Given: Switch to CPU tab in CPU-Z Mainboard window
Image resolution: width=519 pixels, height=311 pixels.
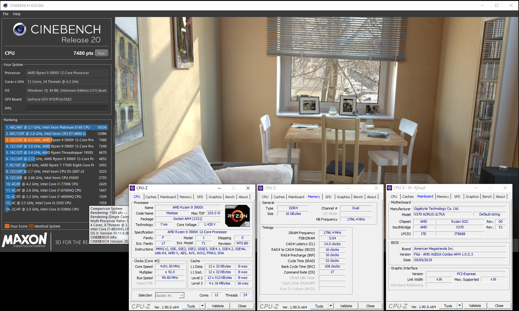Looking at the screenshot, I should pyautogui.click(x=394, y=197).
